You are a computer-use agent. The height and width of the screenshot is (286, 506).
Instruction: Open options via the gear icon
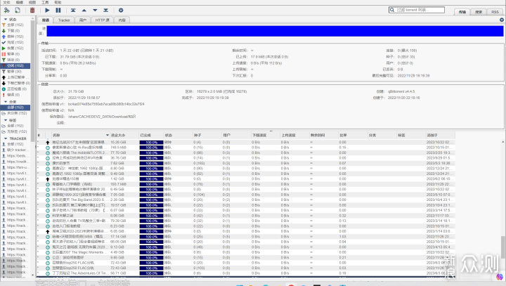[121, 11]
